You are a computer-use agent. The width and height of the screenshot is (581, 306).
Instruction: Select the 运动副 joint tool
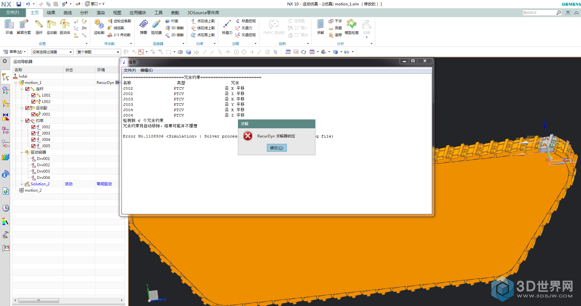(x=51, y=27)
